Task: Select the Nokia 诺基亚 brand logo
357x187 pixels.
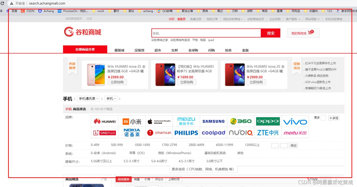Action: pos(132,133)
